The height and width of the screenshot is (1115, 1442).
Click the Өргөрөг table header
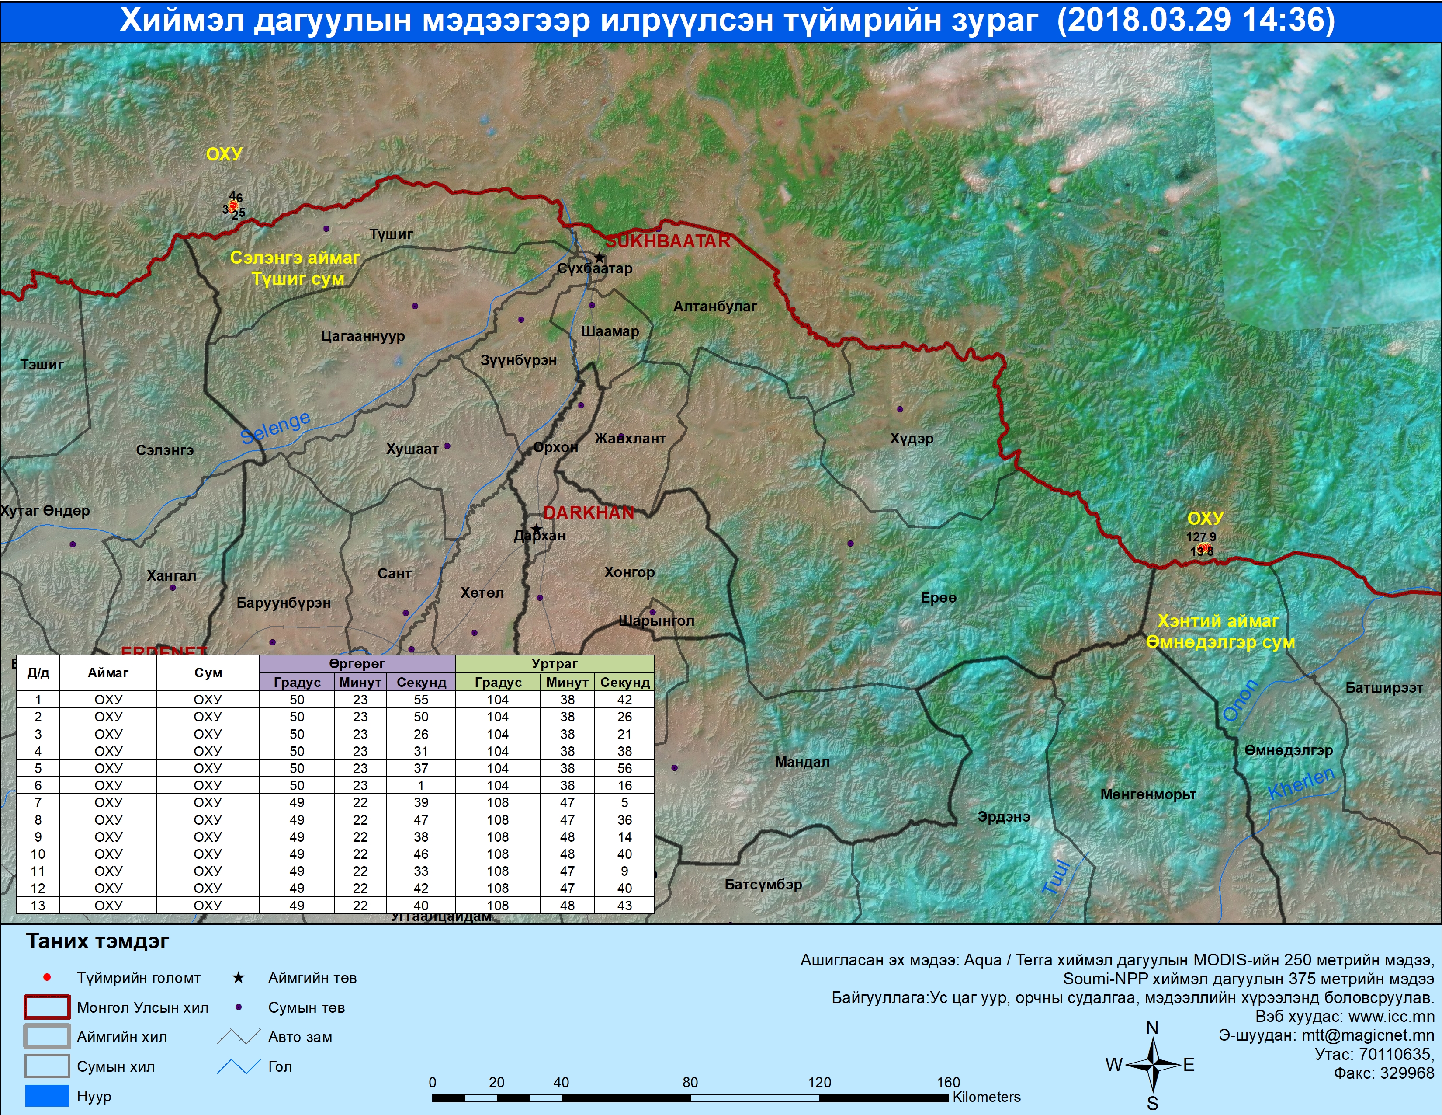(x=357, y=664)
